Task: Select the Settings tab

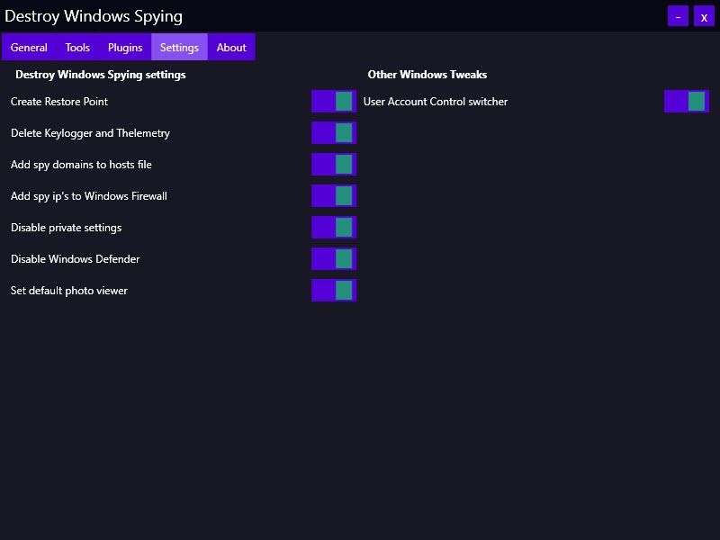Action: click(x=179, y=47)
